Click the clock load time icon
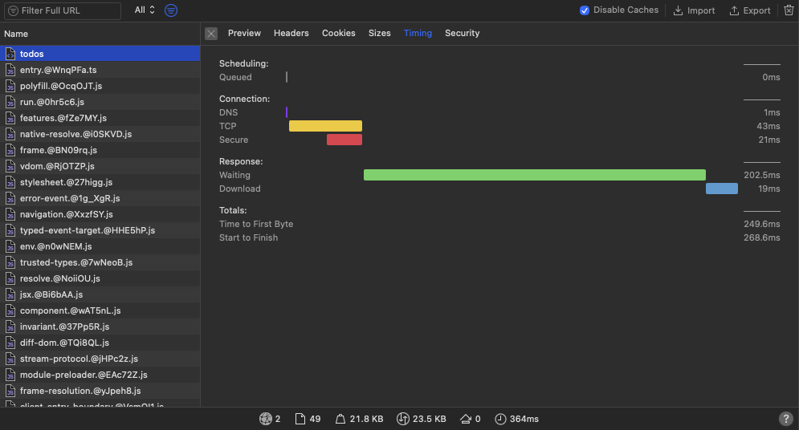The image size is (799, 430). (x=500, y=419)
